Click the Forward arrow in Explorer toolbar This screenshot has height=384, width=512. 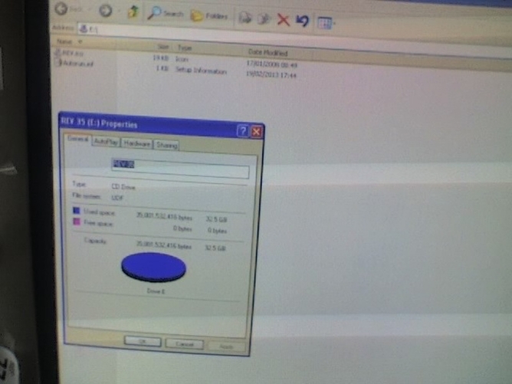pos(105,11)
